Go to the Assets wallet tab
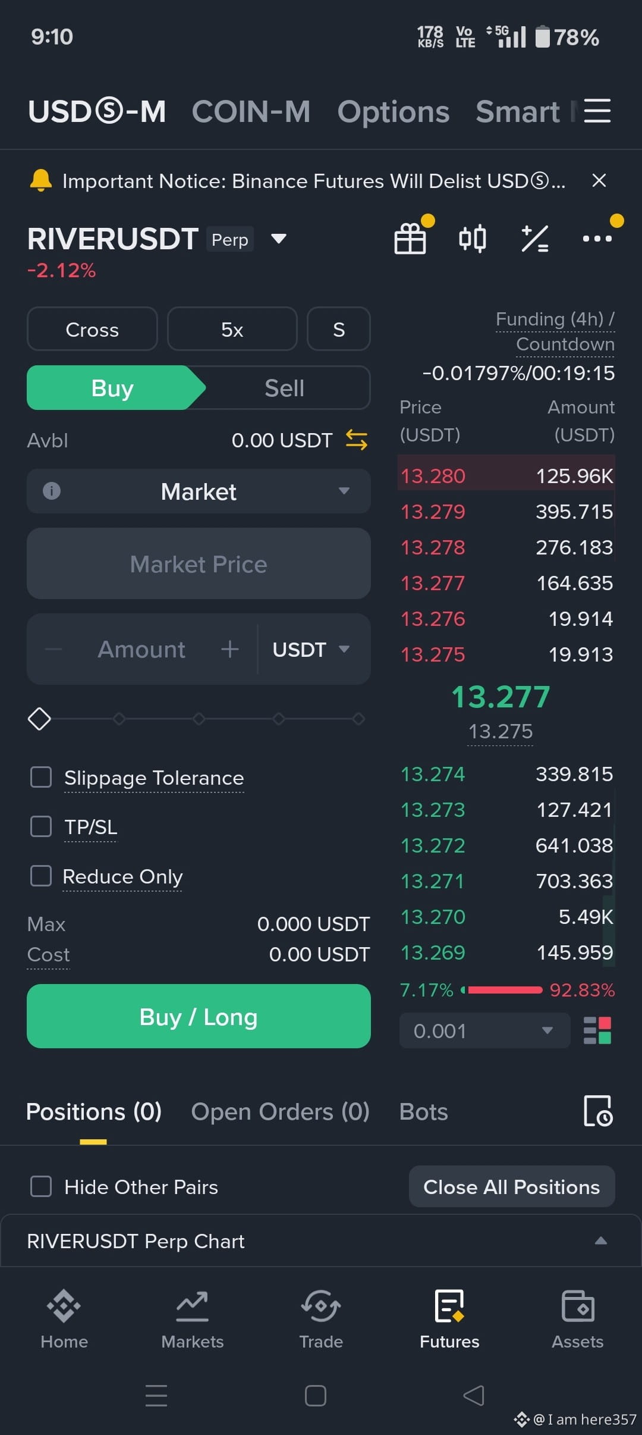The height and width of the screenshot is (1435, 642). click(x=578, y=1319)
